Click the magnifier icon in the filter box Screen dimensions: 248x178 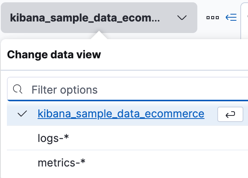18,89
